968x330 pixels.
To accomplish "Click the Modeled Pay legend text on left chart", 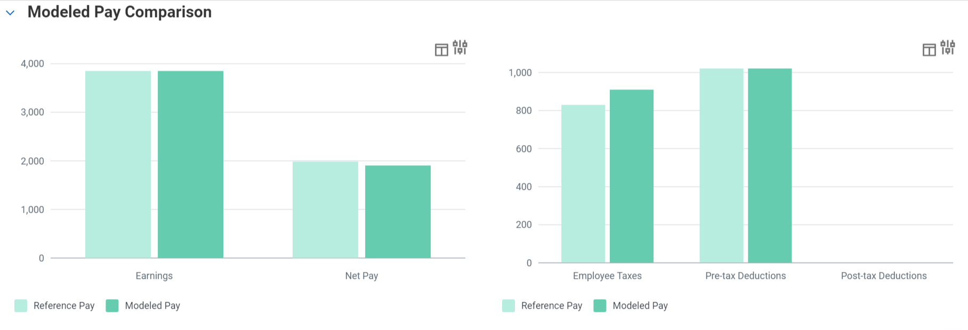I will coord(152,305).
